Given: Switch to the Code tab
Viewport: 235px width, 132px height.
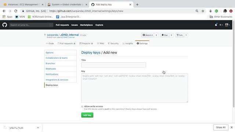Looking at the screenshot, I should [50, 43].
